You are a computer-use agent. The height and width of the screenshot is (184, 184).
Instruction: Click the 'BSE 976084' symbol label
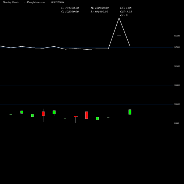(x=58, y=2)
